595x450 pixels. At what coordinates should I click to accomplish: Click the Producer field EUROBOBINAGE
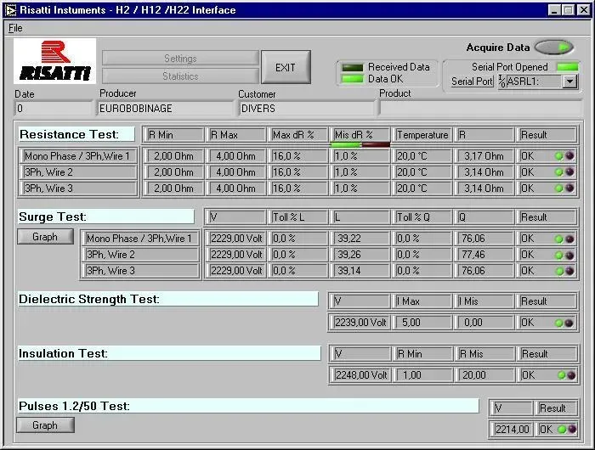[166, 109]
